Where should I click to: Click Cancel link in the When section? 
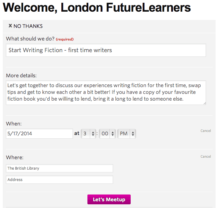pos(206,131)
